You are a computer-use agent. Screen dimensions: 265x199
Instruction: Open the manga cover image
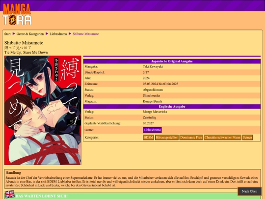pyautogui.click(x=43, y=111)
